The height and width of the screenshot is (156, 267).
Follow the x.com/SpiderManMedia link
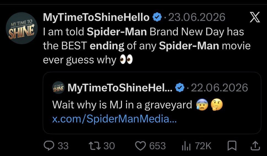114,119
